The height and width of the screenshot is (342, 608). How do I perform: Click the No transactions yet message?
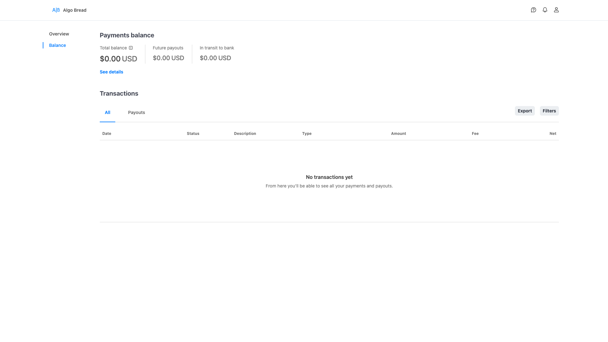[329, 177]
